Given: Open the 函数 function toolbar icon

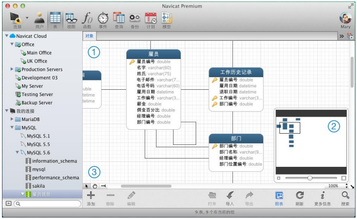Looking at the screenshot, I should (87, 18).
